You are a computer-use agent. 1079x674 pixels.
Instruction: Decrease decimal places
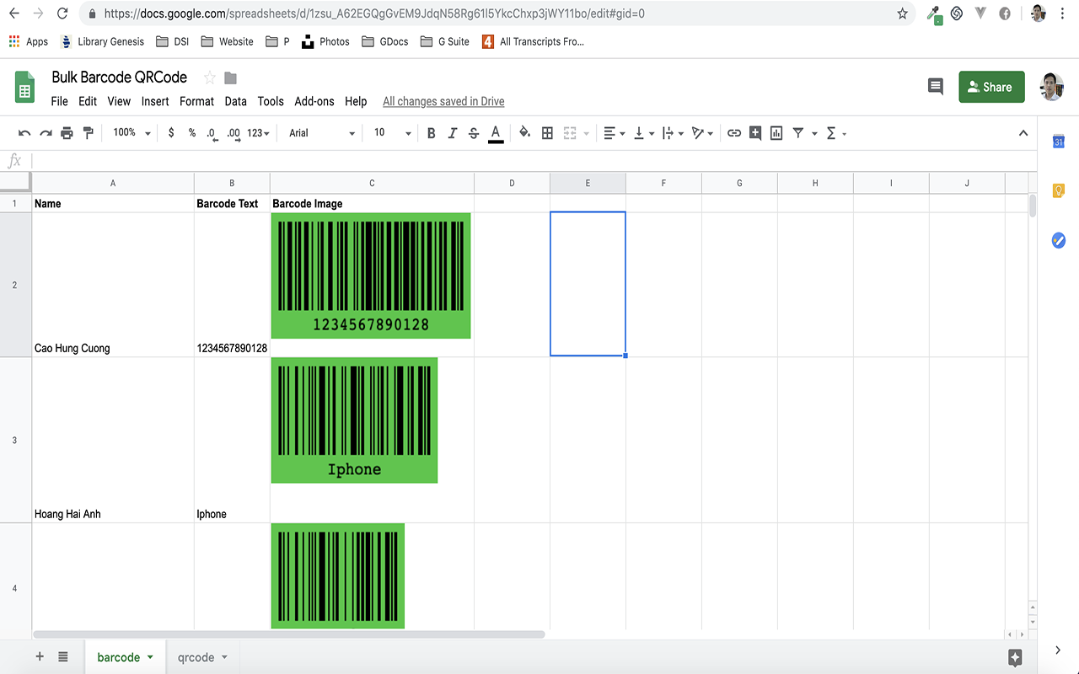pos(212,133)
